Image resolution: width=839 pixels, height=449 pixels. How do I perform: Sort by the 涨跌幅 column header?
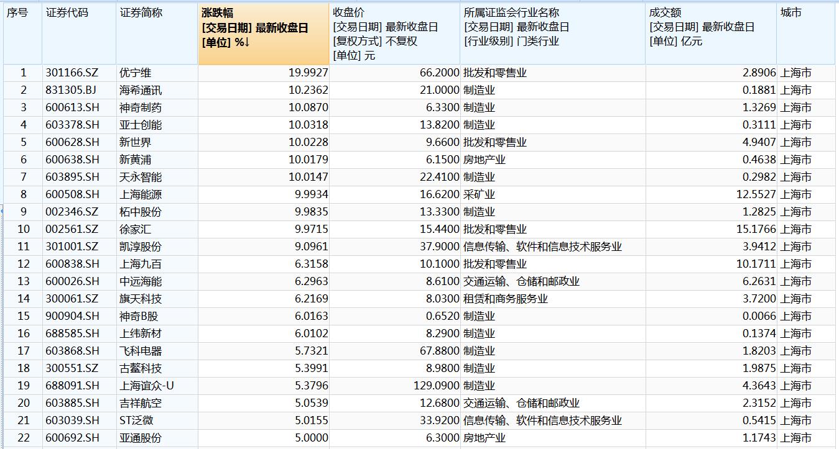[x=264, y=34]
